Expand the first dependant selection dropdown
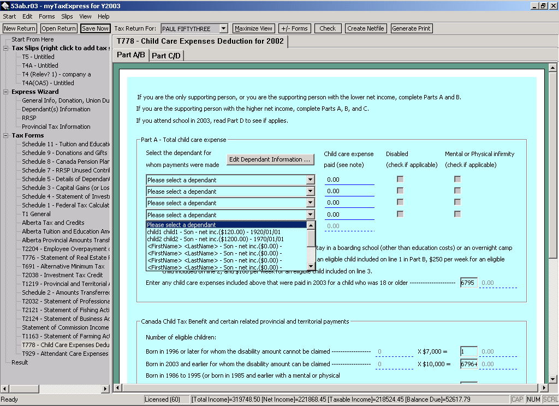This screenshot has width=559, height=406. 310,180
